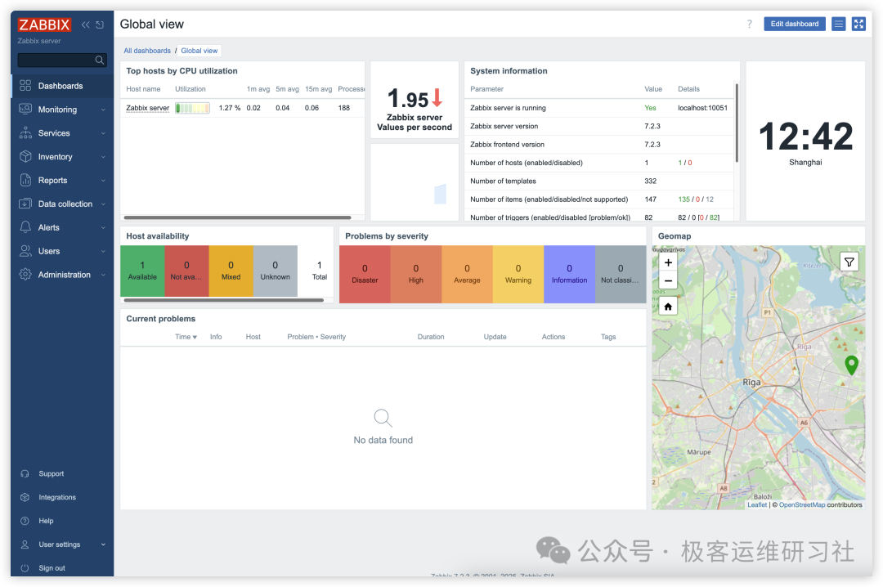Click the yellow Warning severity tile
This screenshot has width=883, height=587.
click(x=518, y=275)
